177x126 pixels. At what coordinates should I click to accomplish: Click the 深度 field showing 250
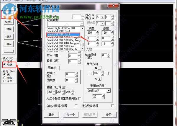91,33
